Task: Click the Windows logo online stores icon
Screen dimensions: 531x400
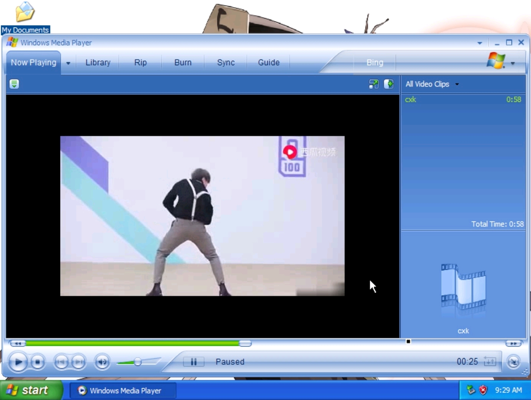Action: [496, 60]
